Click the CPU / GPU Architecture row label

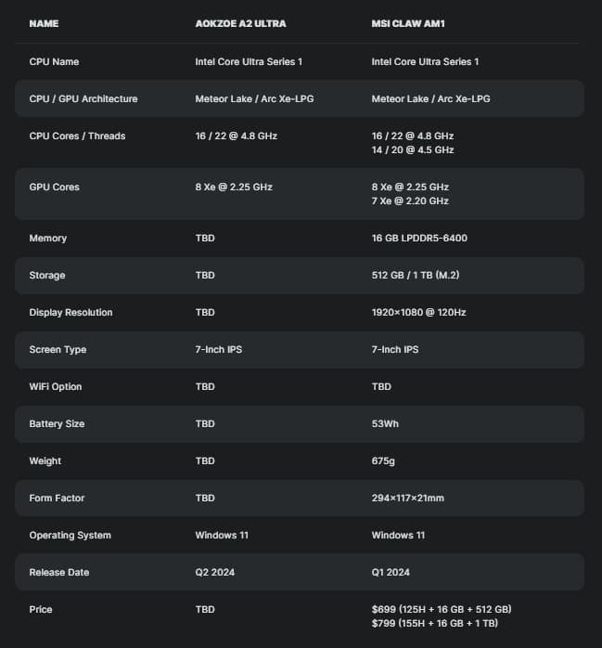point(83,98)
